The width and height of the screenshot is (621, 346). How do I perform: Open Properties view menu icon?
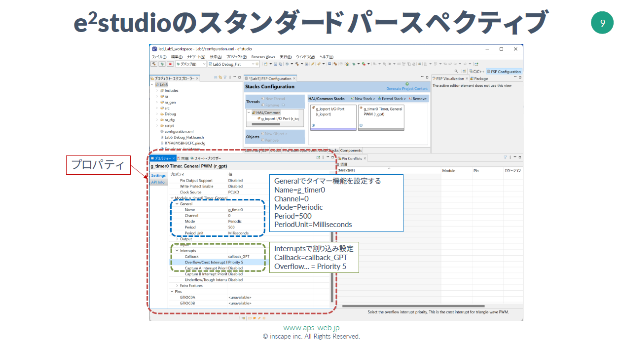tap(323, 158)
